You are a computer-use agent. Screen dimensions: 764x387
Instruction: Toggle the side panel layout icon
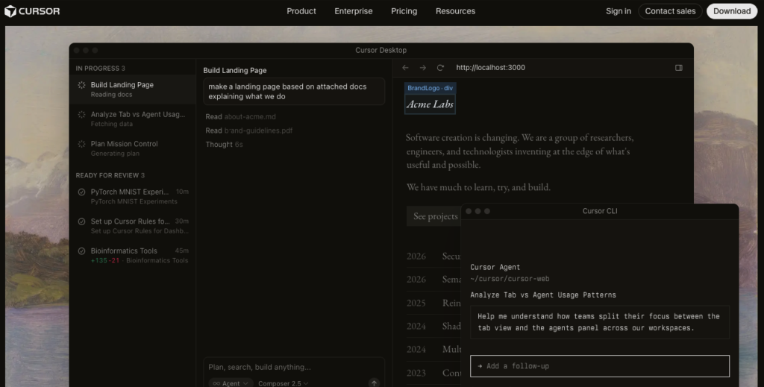pos(679,68)
